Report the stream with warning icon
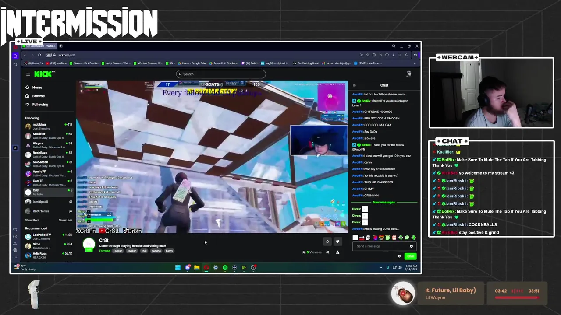The image size is (561, 315). point(337,252)
